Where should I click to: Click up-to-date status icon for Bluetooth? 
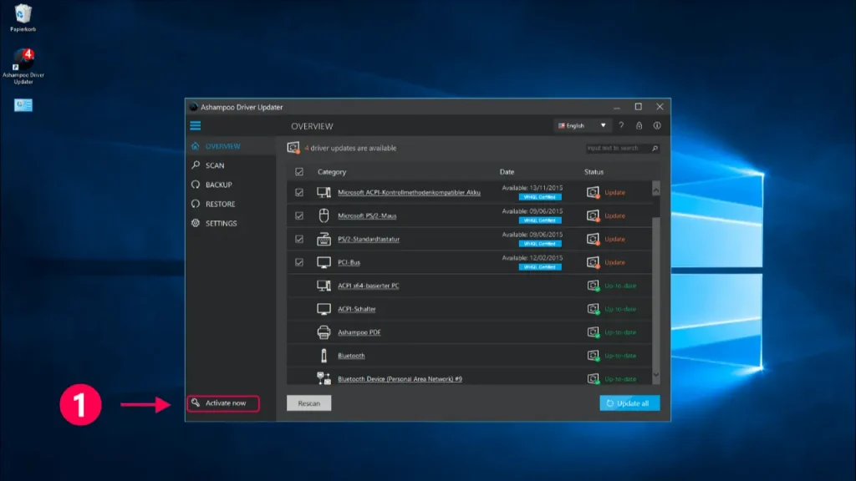[593, 356]
